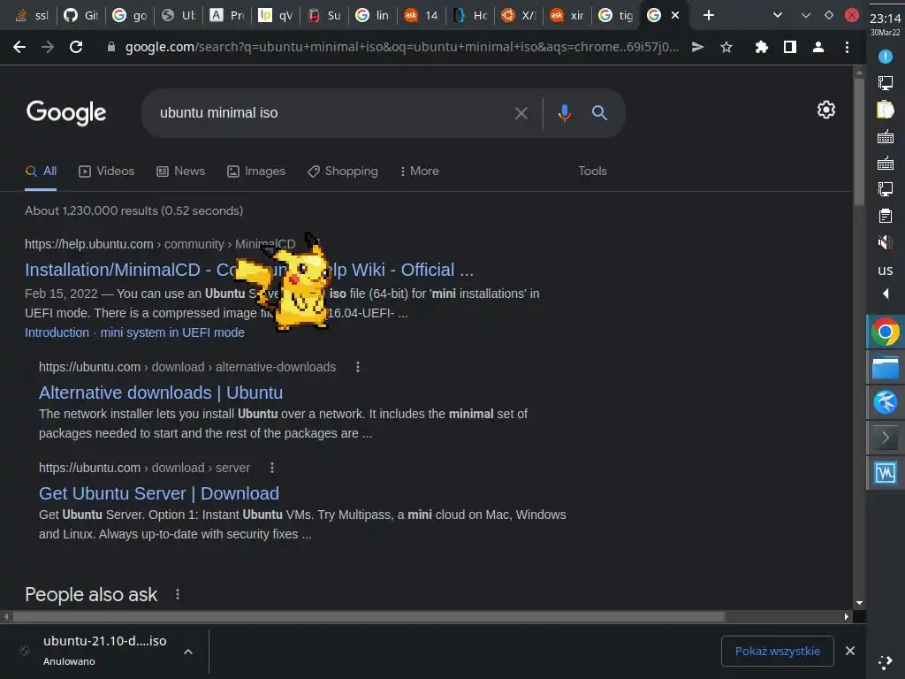Open a new tab with the plus button

[x=709, y=16]
